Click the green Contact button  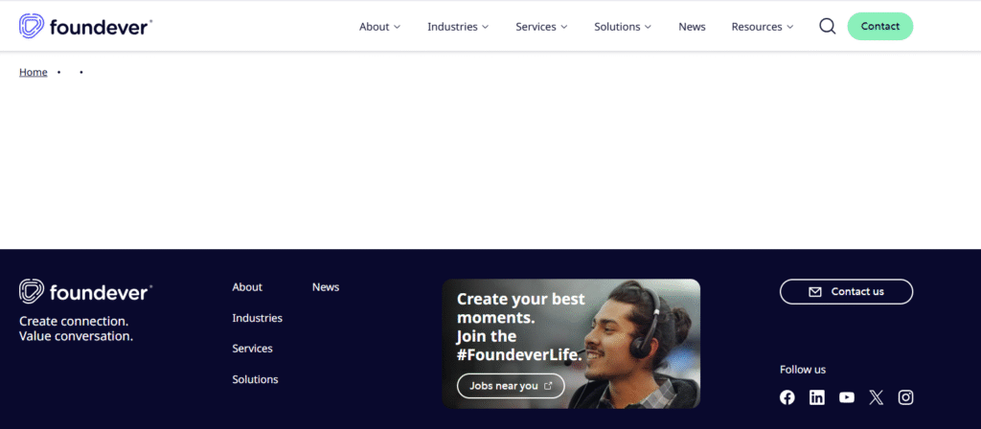pyautogui.click(x=880, y=26)
